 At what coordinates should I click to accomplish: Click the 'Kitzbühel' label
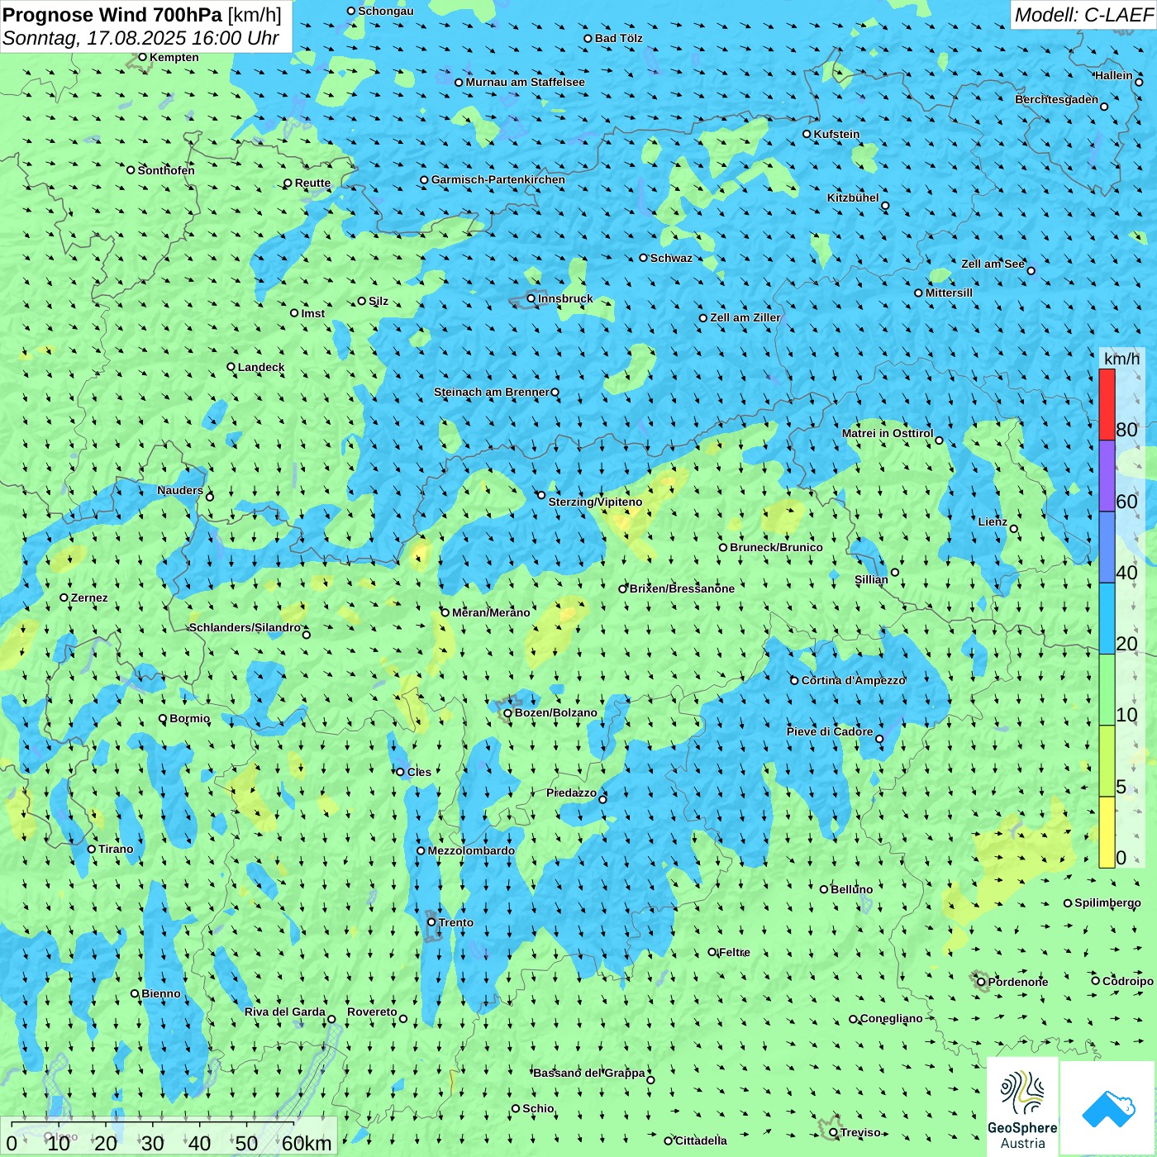tap(853, 198)
